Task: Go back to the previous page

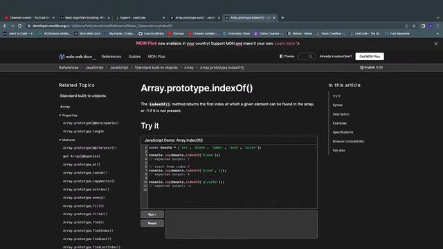Action: click(5, 26)
